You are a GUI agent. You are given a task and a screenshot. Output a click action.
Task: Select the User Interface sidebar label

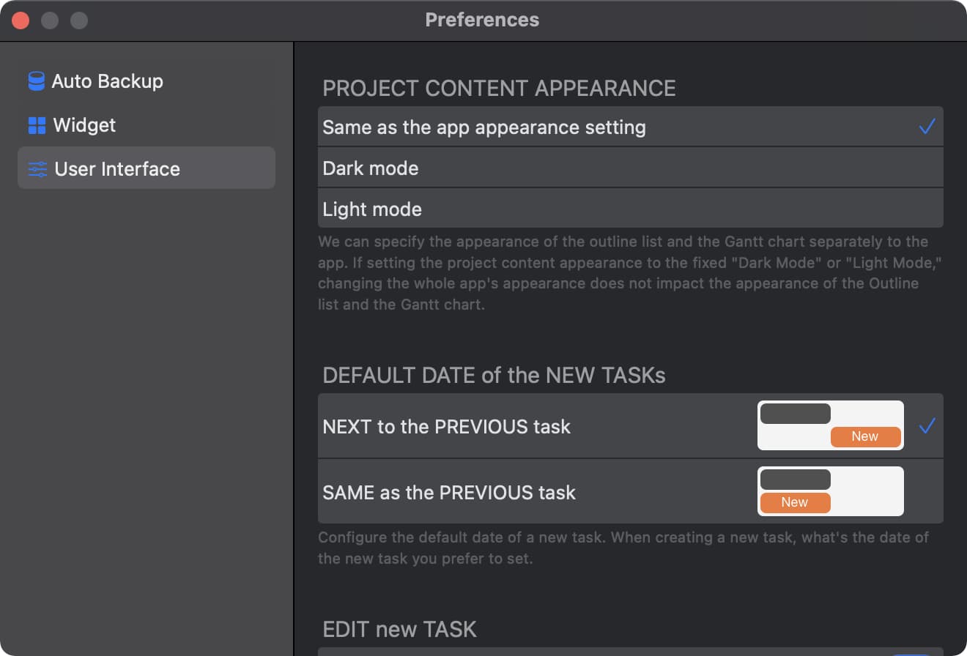point(117,169)
